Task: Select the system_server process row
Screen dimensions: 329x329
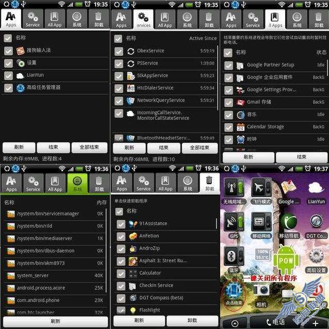Action: (x=55, y=276)
